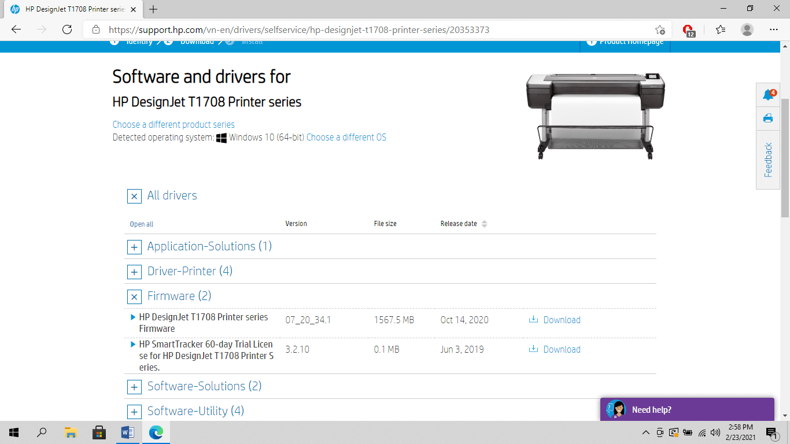This screenshot has width=790, height=444.
Task: Click the address bar URL field
Action: 376,29
